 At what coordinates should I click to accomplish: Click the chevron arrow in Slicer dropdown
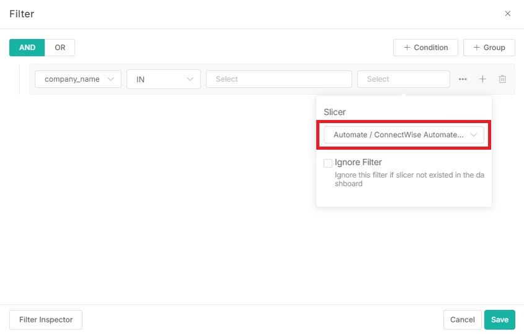click(x=474, y=135)
